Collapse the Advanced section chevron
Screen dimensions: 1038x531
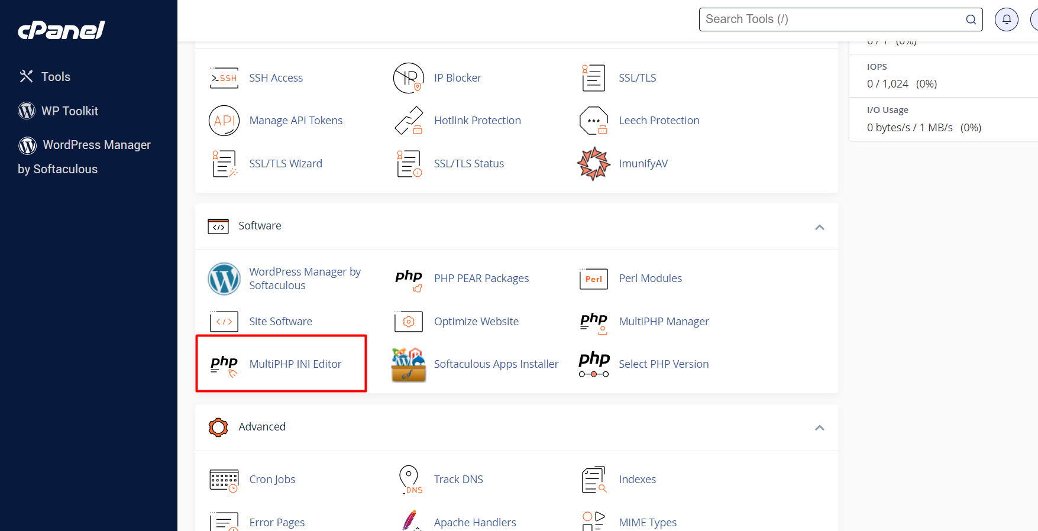tap(820, 428)
